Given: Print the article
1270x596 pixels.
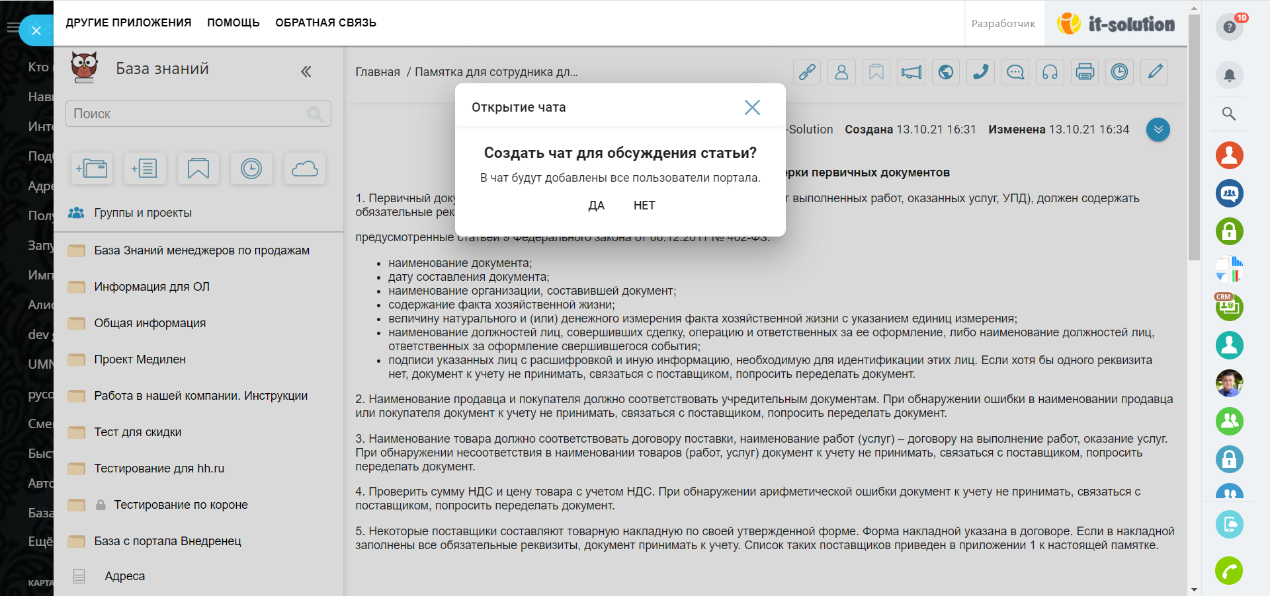Looking at the screenshot, I should (x=1085, y=72).
